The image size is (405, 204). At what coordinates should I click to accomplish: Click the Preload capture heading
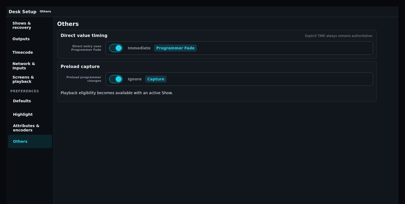click(x=80, y=66)
